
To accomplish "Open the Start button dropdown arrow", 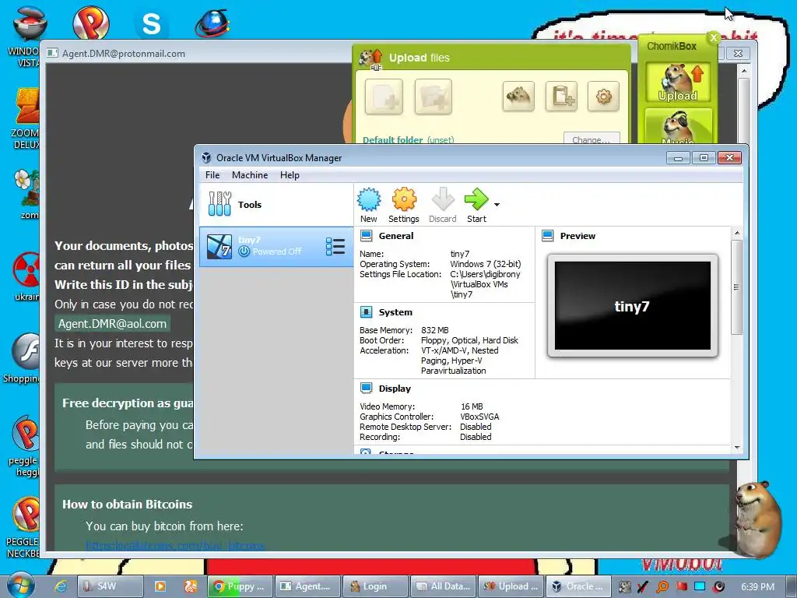I will pyautogui.click(x=497, y=205).
